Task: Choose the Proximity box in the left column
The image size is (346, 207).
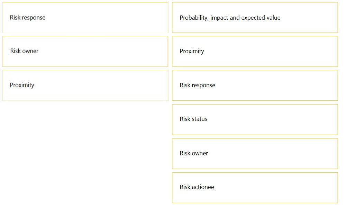Action: pyautogui.click(x=85, y=85)
